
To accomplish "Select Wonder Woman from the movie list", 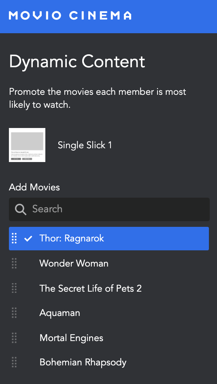I will click(x=109, y=264).
